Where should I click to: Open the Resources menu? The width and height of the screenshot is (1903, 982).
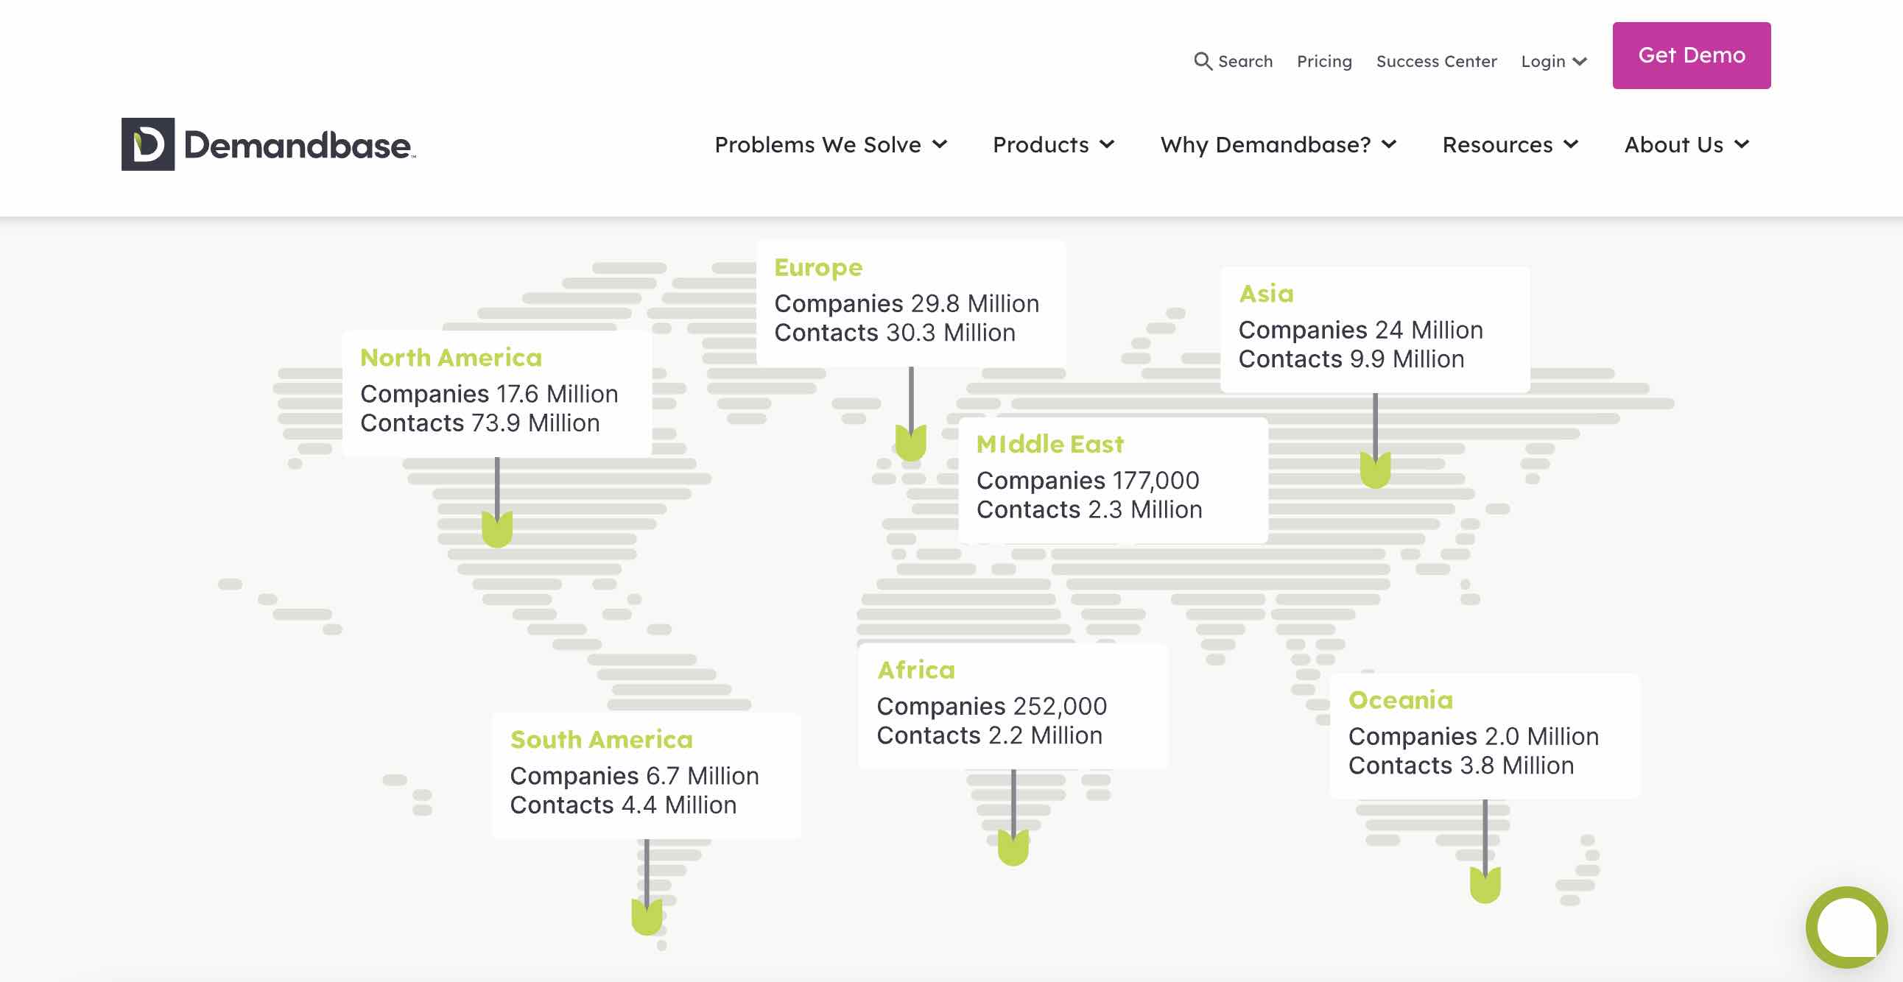[1509, 145]
